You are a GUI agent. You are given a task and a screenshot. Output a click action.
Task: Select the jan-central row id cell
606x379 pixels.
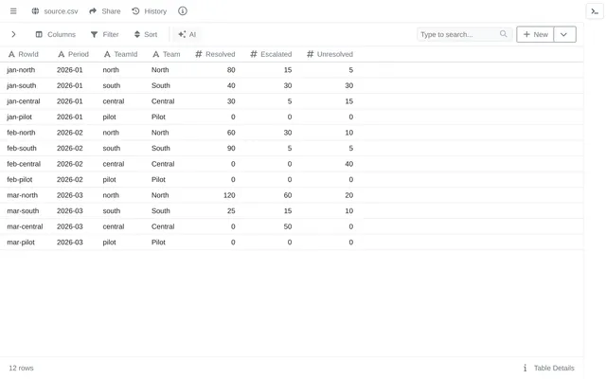[23, 101]
